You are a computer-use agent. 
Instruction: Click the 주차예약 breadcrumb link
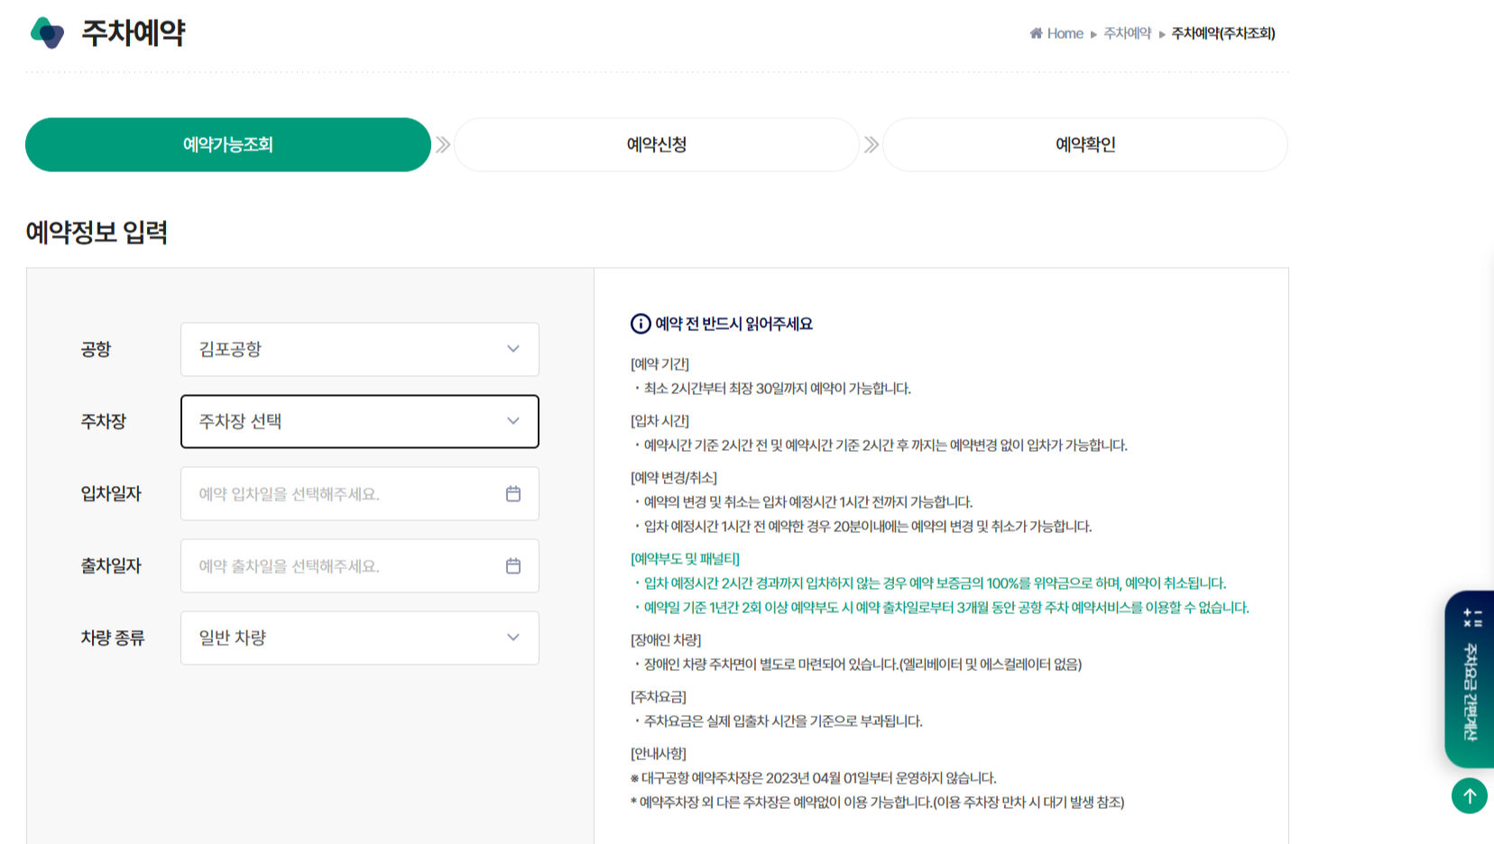(x=1126, y=33)
